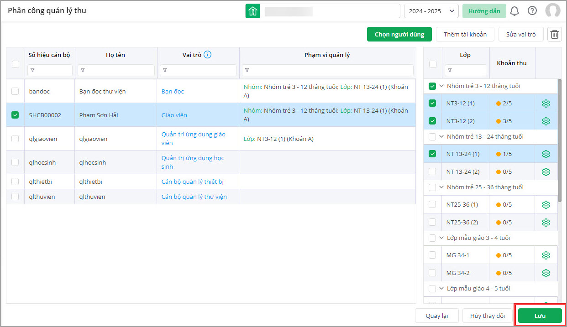567x327 pixels.
Task: Uncheck the SHCB00002 row checkbox
Action: point(15,115)
